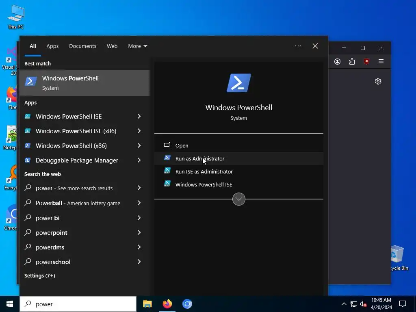Click Windows PowerShell ISE app icon in list
416x312 pixels.
tap(28, 116)
